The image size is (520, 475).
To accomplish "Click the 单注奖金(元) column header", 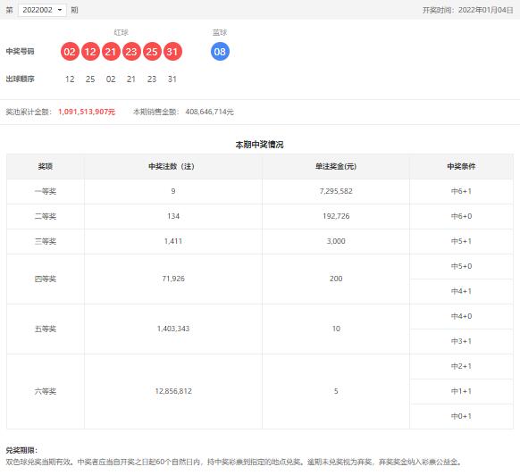I will click(336, 166).
